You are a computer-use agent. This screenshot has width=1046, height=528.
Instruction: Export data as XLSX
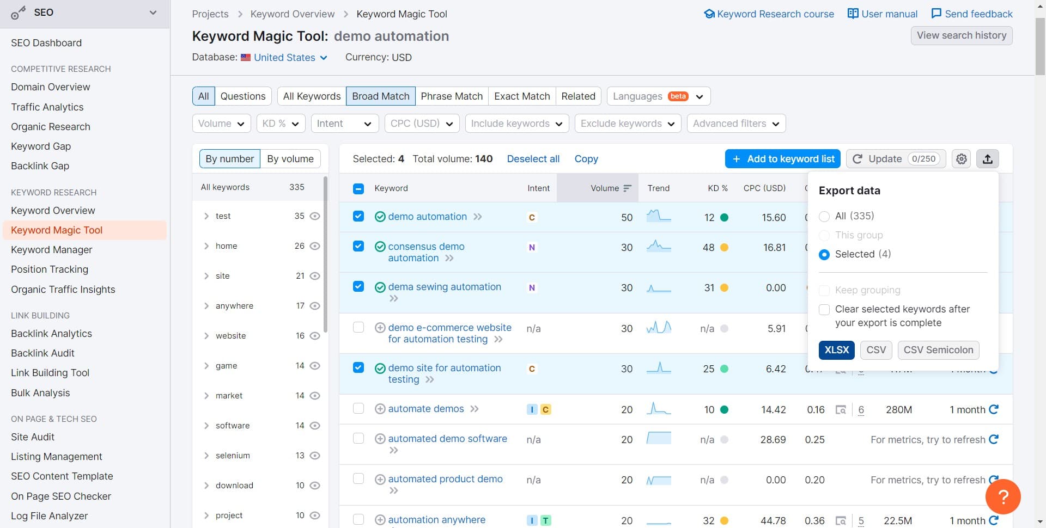click(836, 350)
